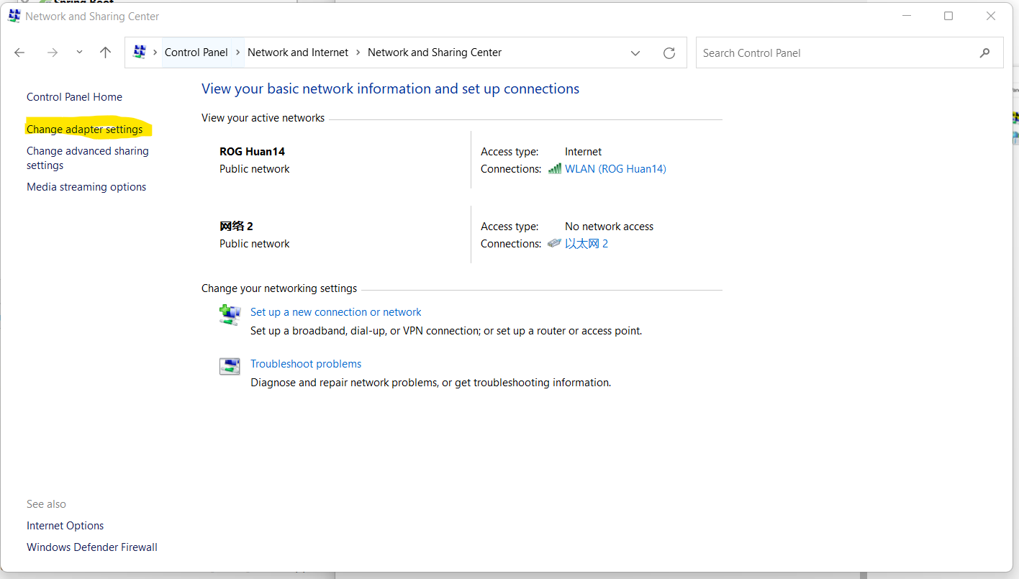Image resolution: width=1019 pixels, height=579 pixels.
Task: Open Change adapter settings
Action: coord(84,129)
